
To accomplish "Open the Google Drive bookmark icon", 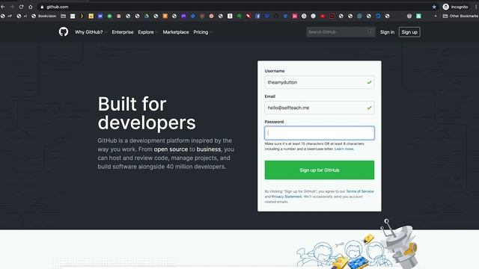I will (147, 16).
